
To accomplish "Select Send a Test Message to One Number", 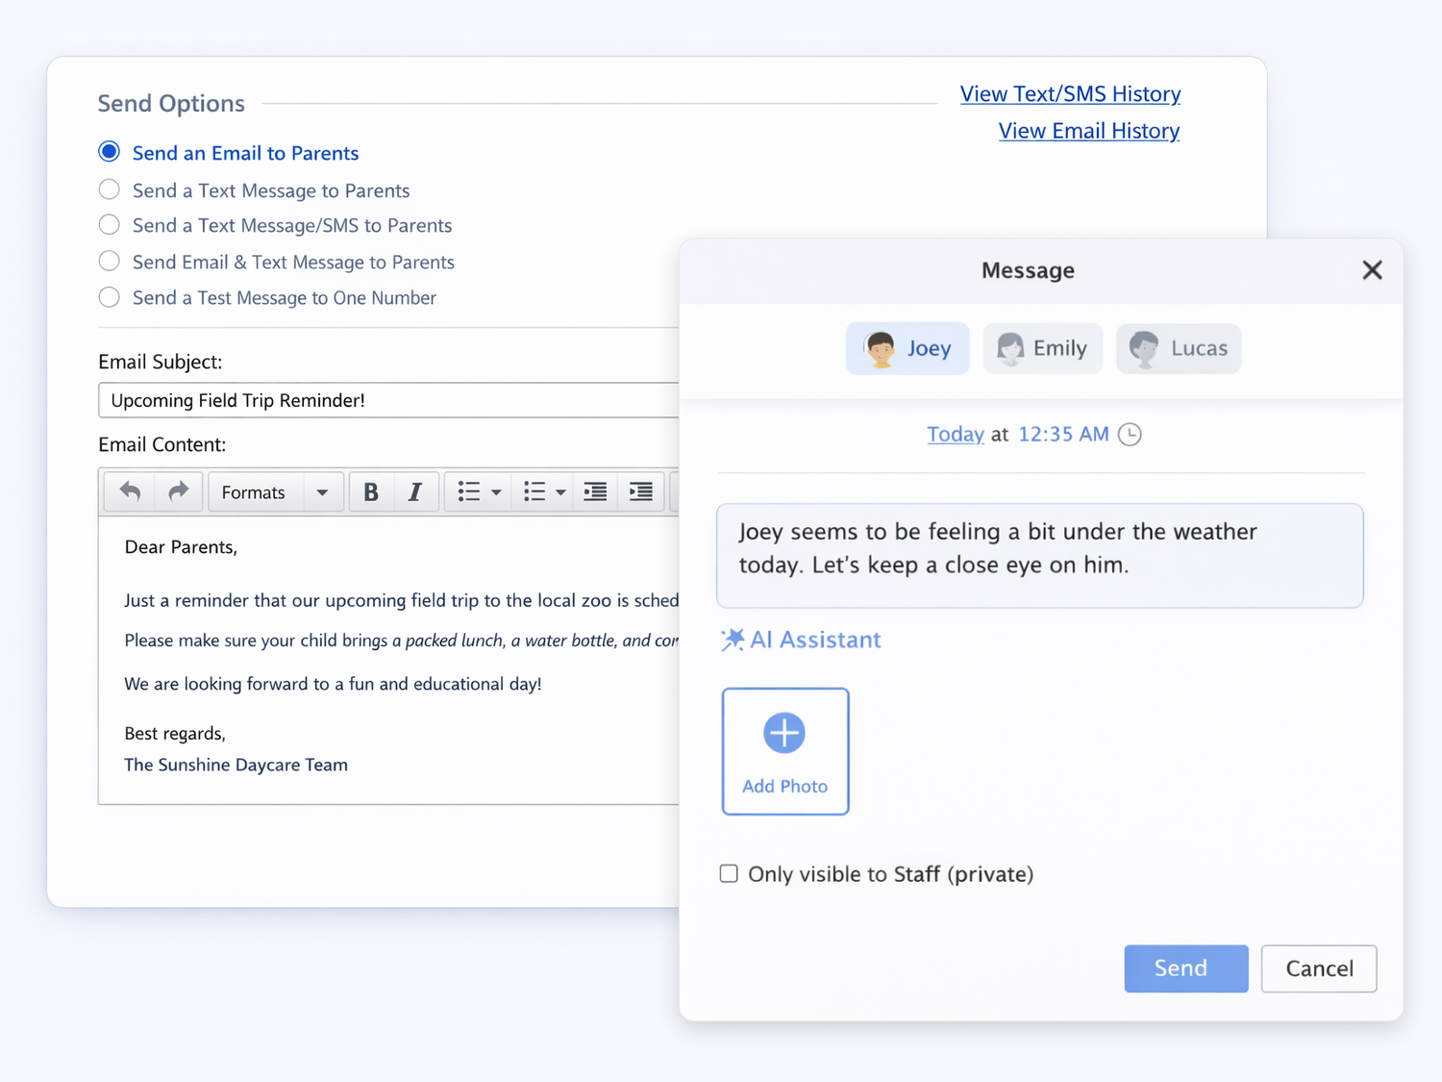I will (110, 296).
